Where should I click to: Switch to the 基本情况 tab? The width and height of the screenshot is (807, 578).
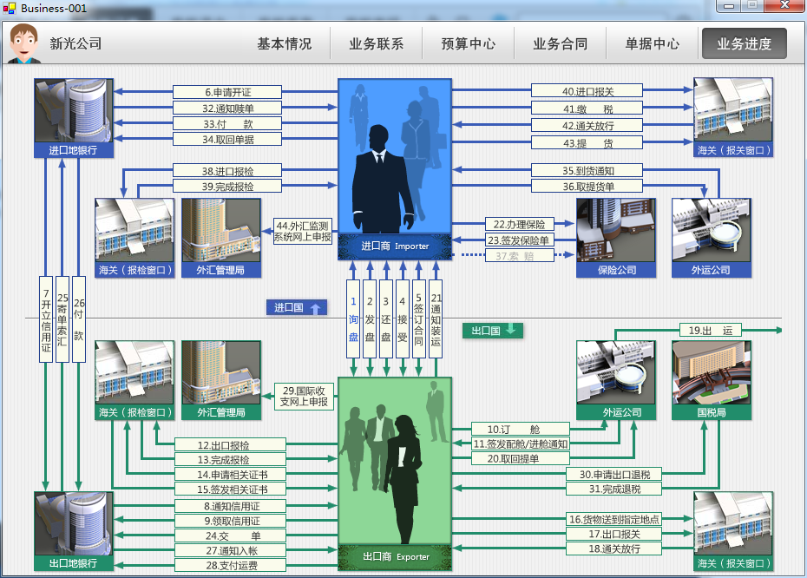[x=284, y=43]
